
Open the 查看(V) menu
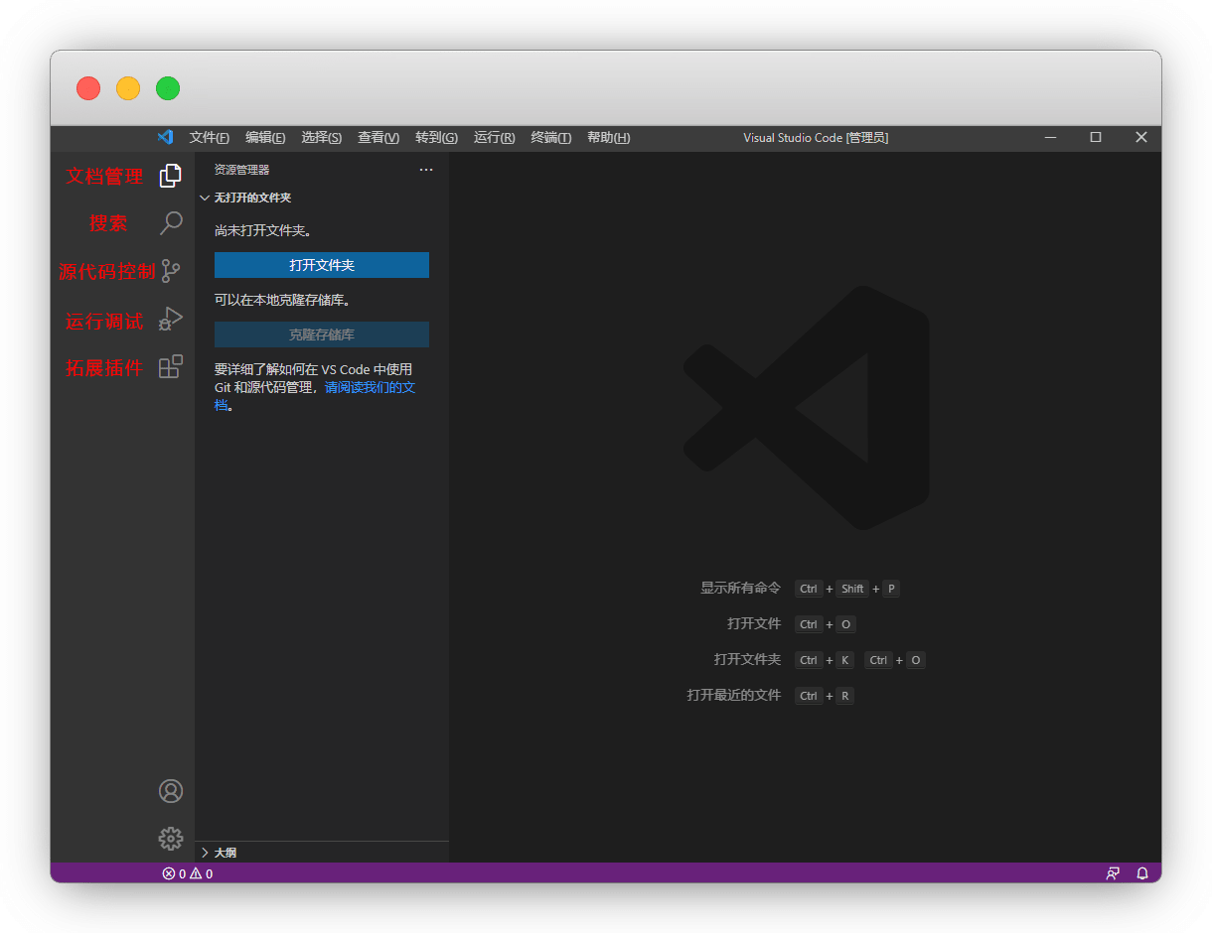379,138
